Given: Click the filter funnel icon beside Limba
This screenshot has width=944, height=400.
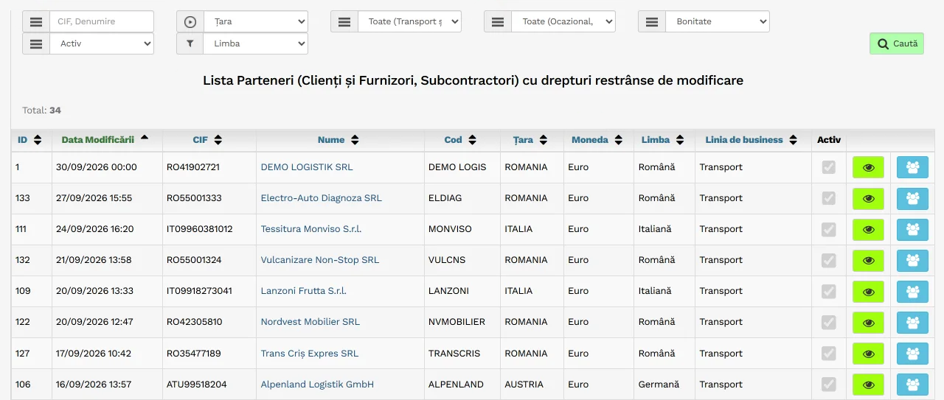Looking at the screenshot, I should pos(190,43).
